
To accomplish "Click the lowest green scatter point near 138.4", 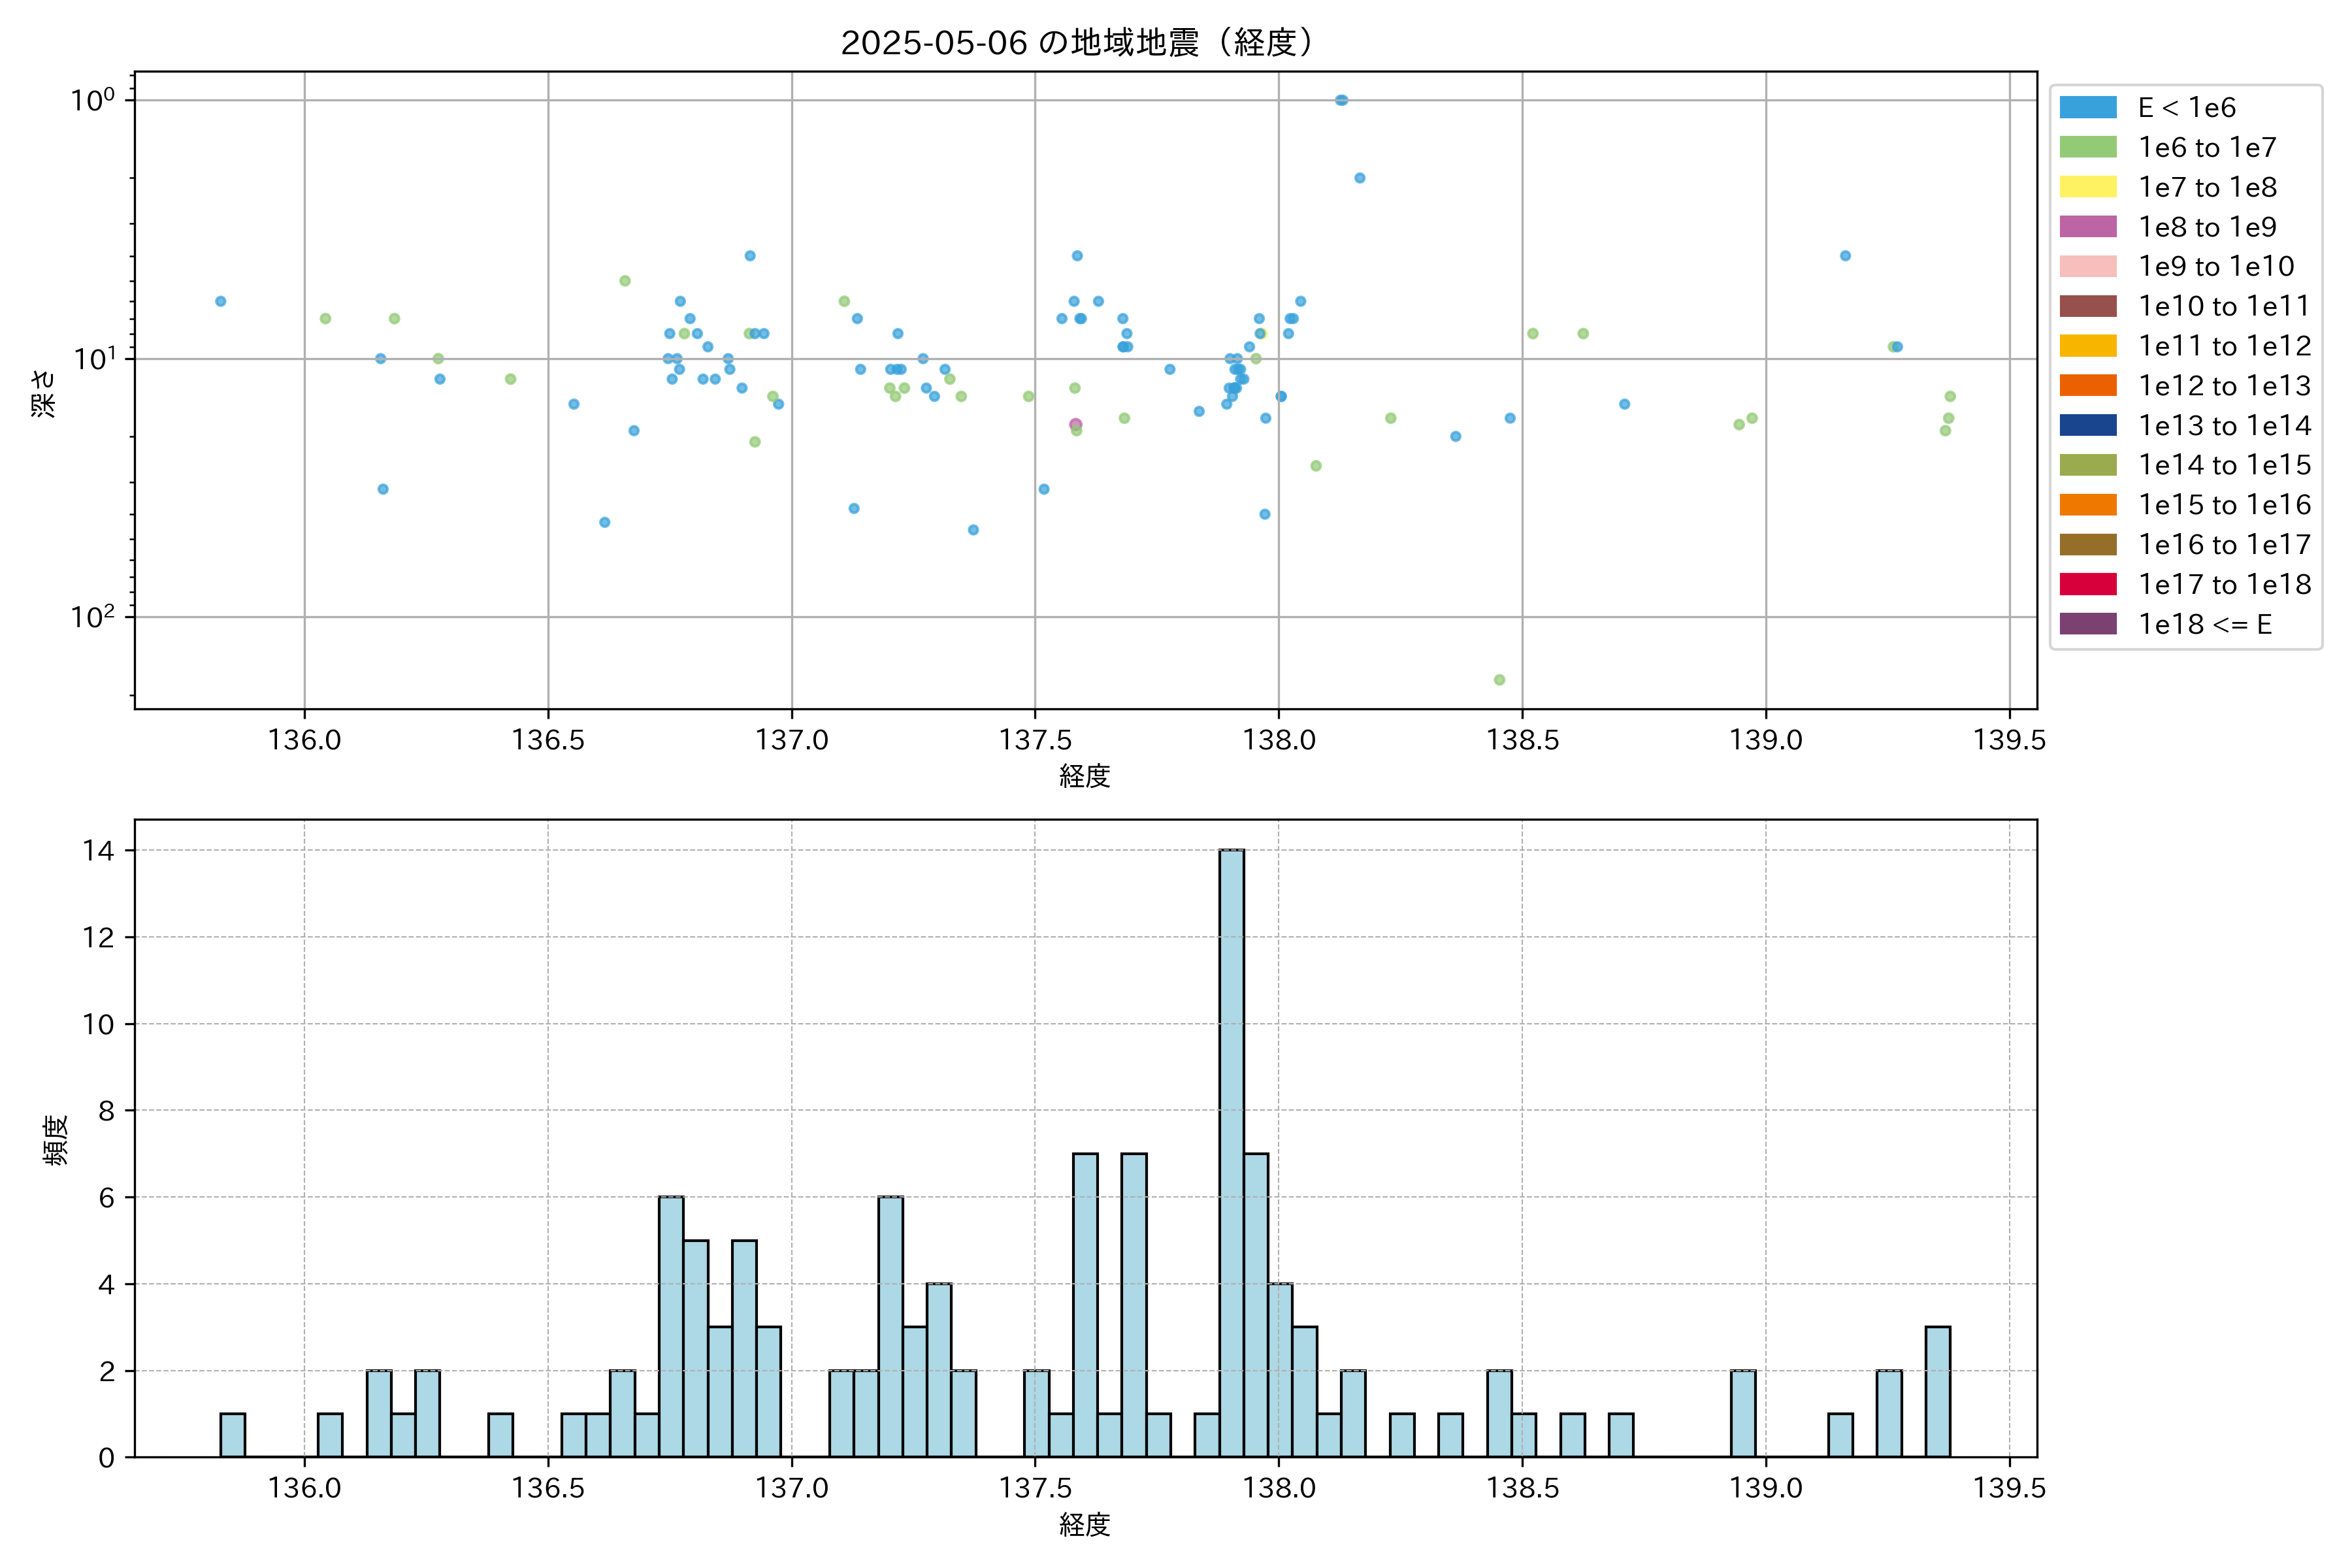I will point(1499,680).
